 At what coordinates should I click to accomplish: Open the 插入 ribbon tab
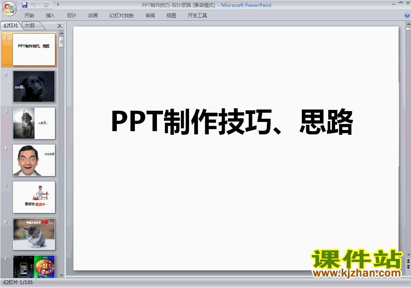(x=50, y=16)
